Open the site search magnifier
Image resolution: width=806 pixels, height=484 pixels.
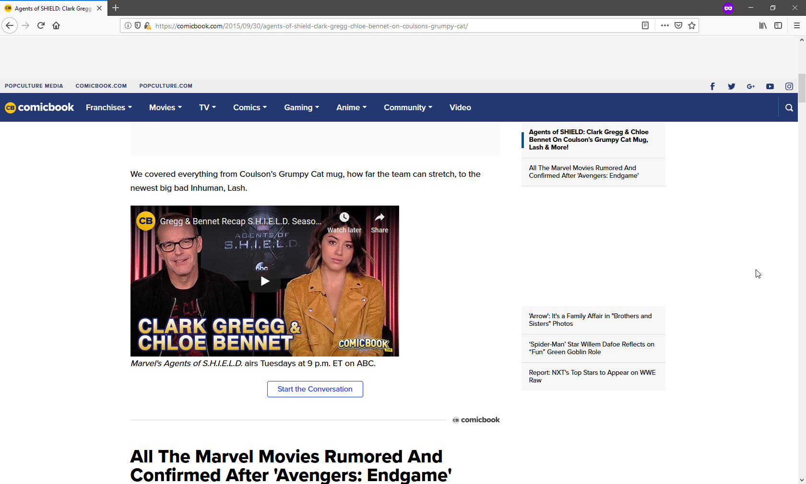click(x=789, y=108)
